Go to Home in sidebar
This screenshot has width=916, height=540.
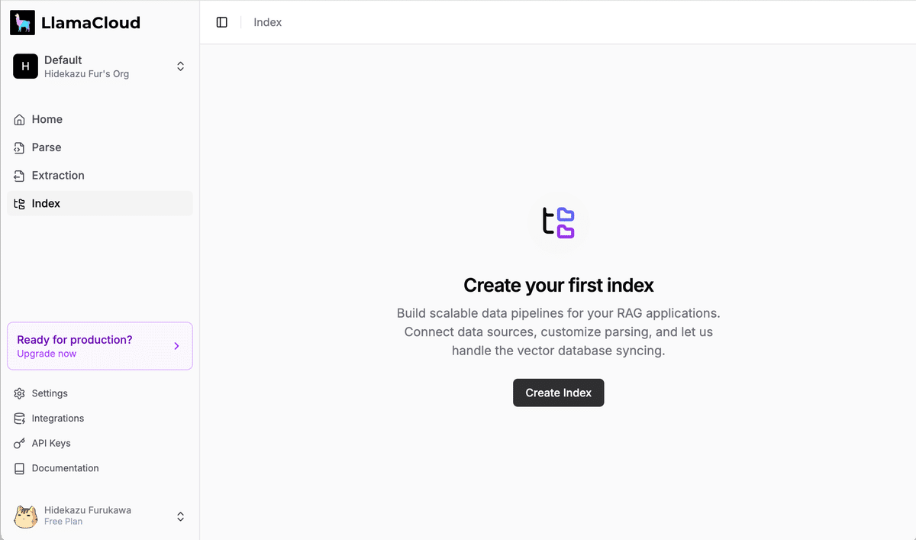click(x=47, y=120)
